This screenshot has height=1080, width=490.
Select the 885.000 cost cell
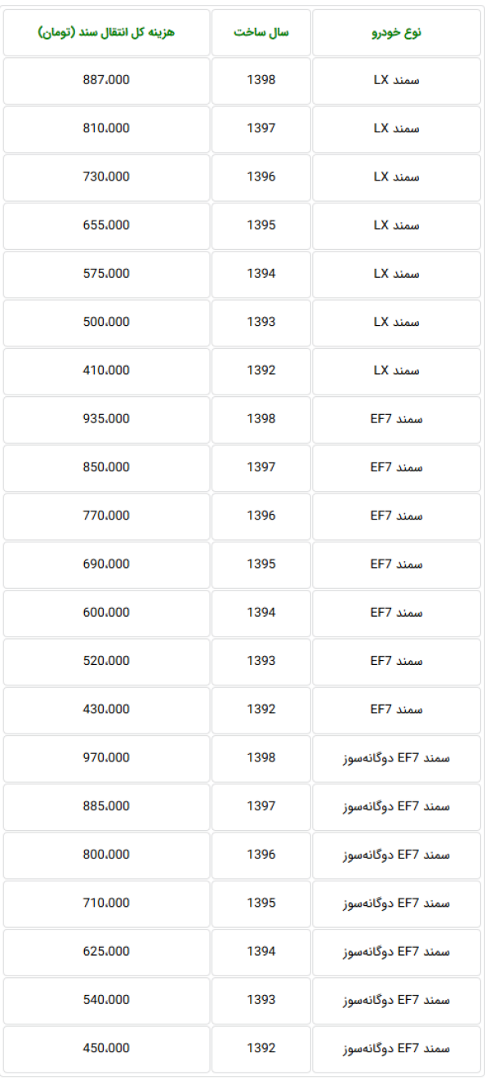[x=106, y=806]
